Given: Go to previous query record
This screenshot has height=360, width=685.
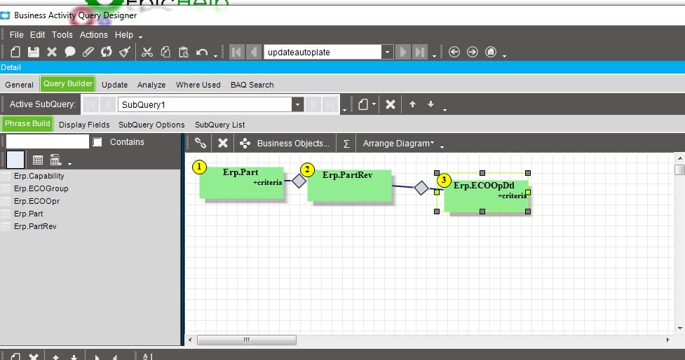Looking at the screenshot, I should tap(254, 53).
